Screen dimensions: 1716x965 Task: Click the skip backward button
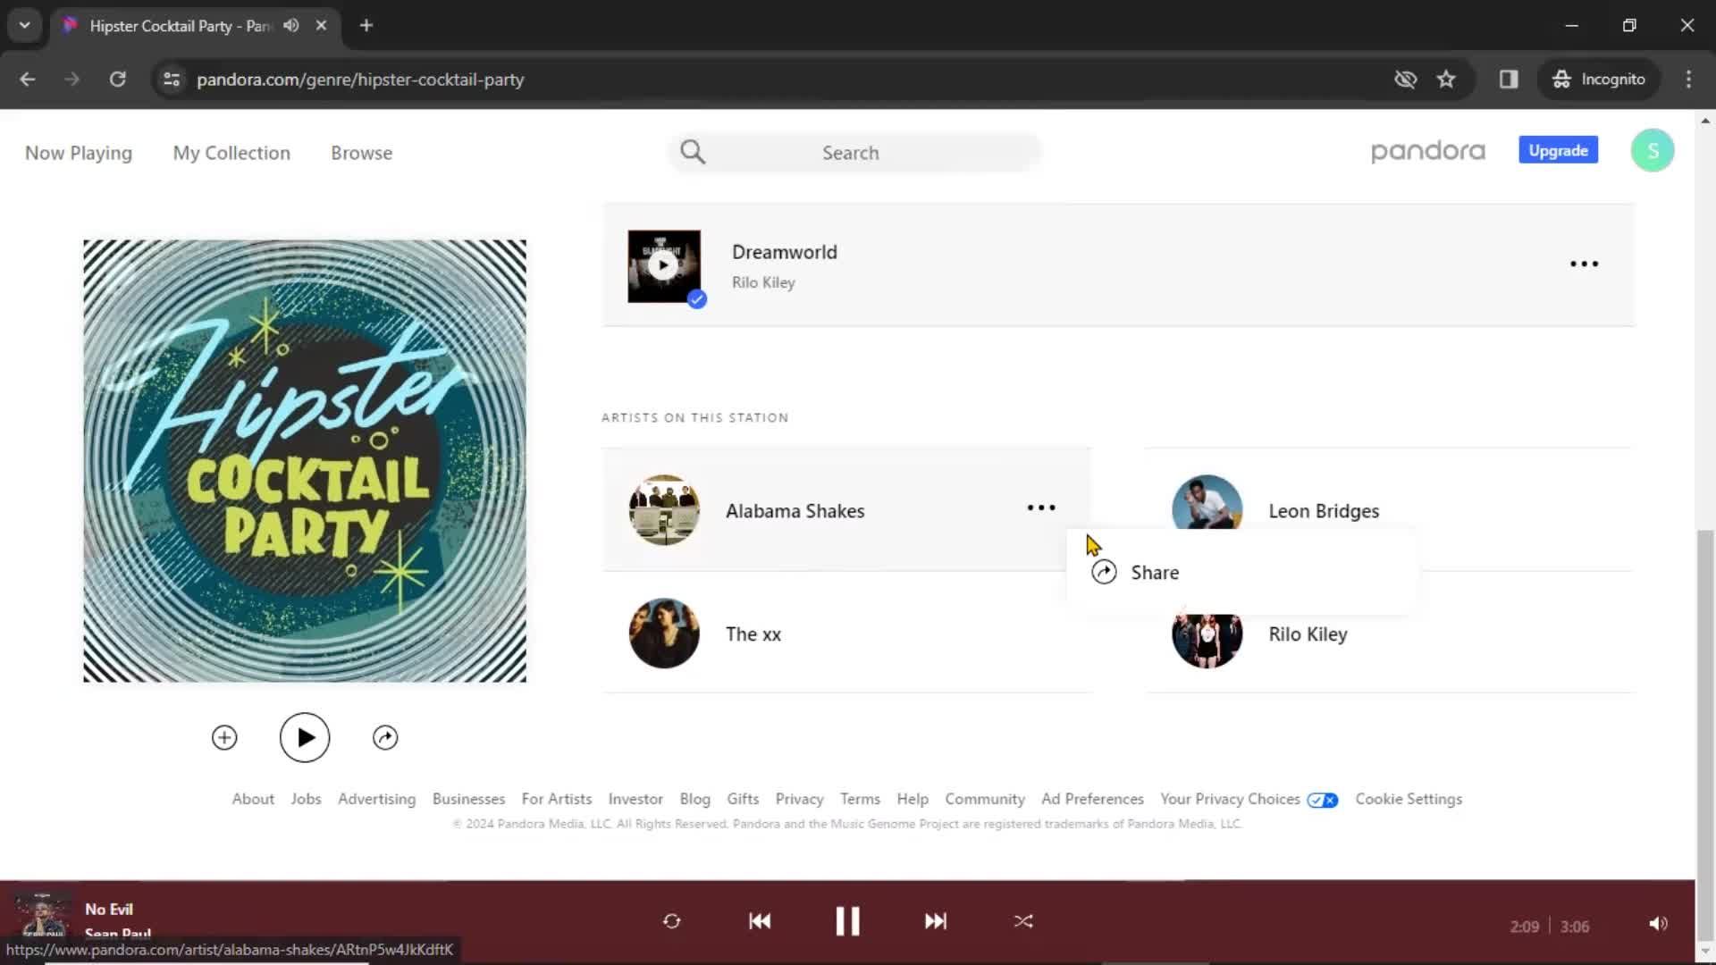tap(757, 921)
